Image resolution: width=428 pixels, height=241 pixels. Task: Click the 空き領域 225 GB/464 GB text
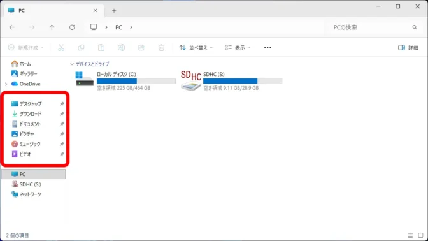point(124,88)
